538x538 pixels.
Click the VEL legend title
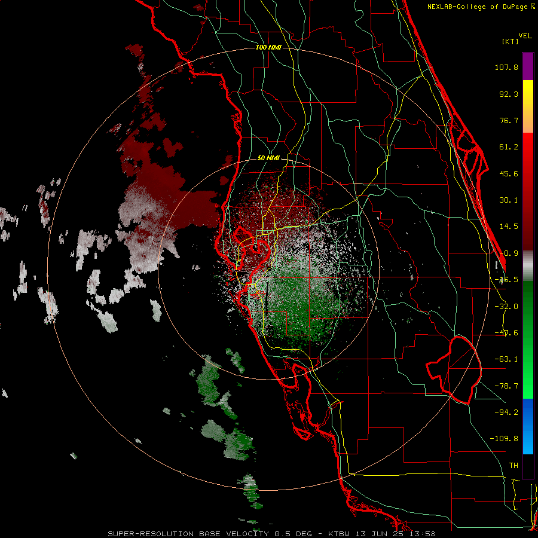pyautogui.click(x=525, y=36)
